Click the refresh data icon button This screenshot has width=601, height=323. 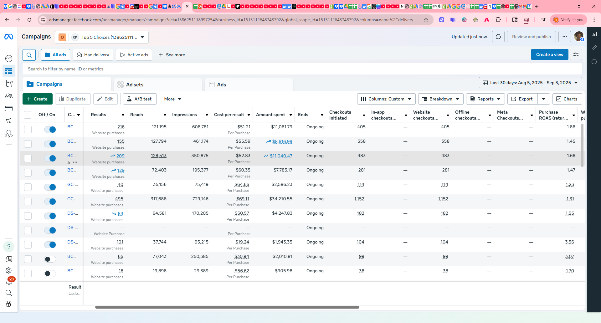click(498, 37)
